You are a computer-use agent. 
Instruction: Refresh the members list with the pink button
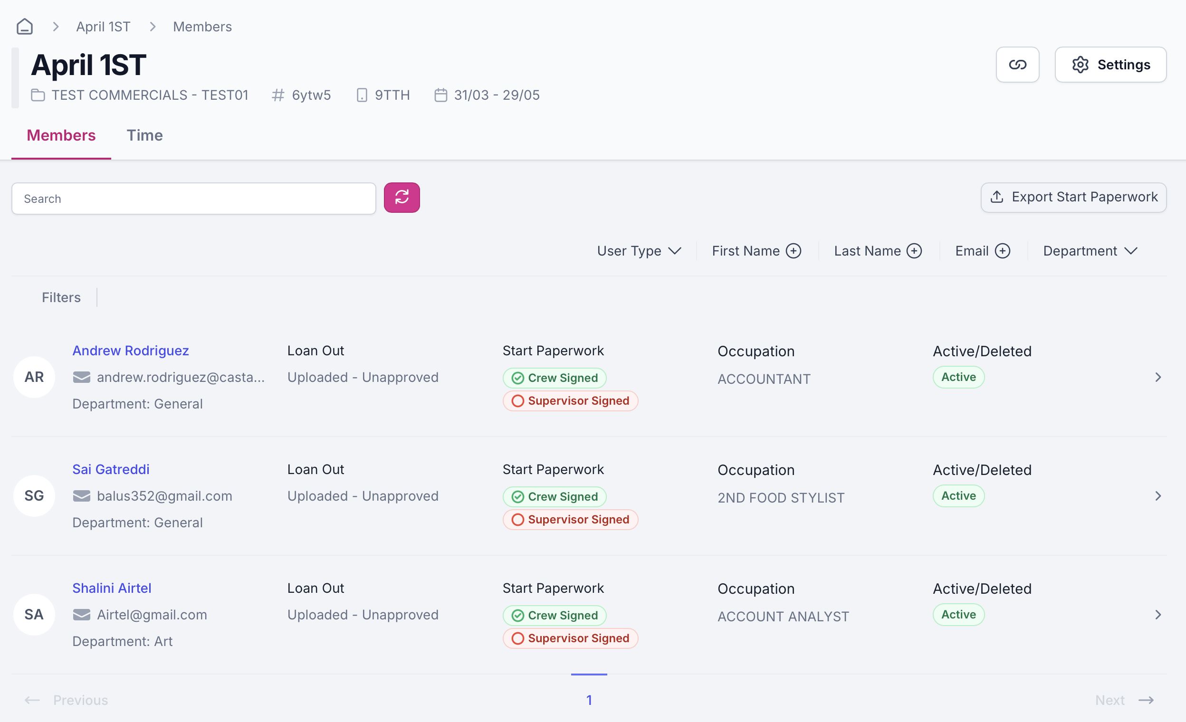pyautogui.click(x=402, y=197)
